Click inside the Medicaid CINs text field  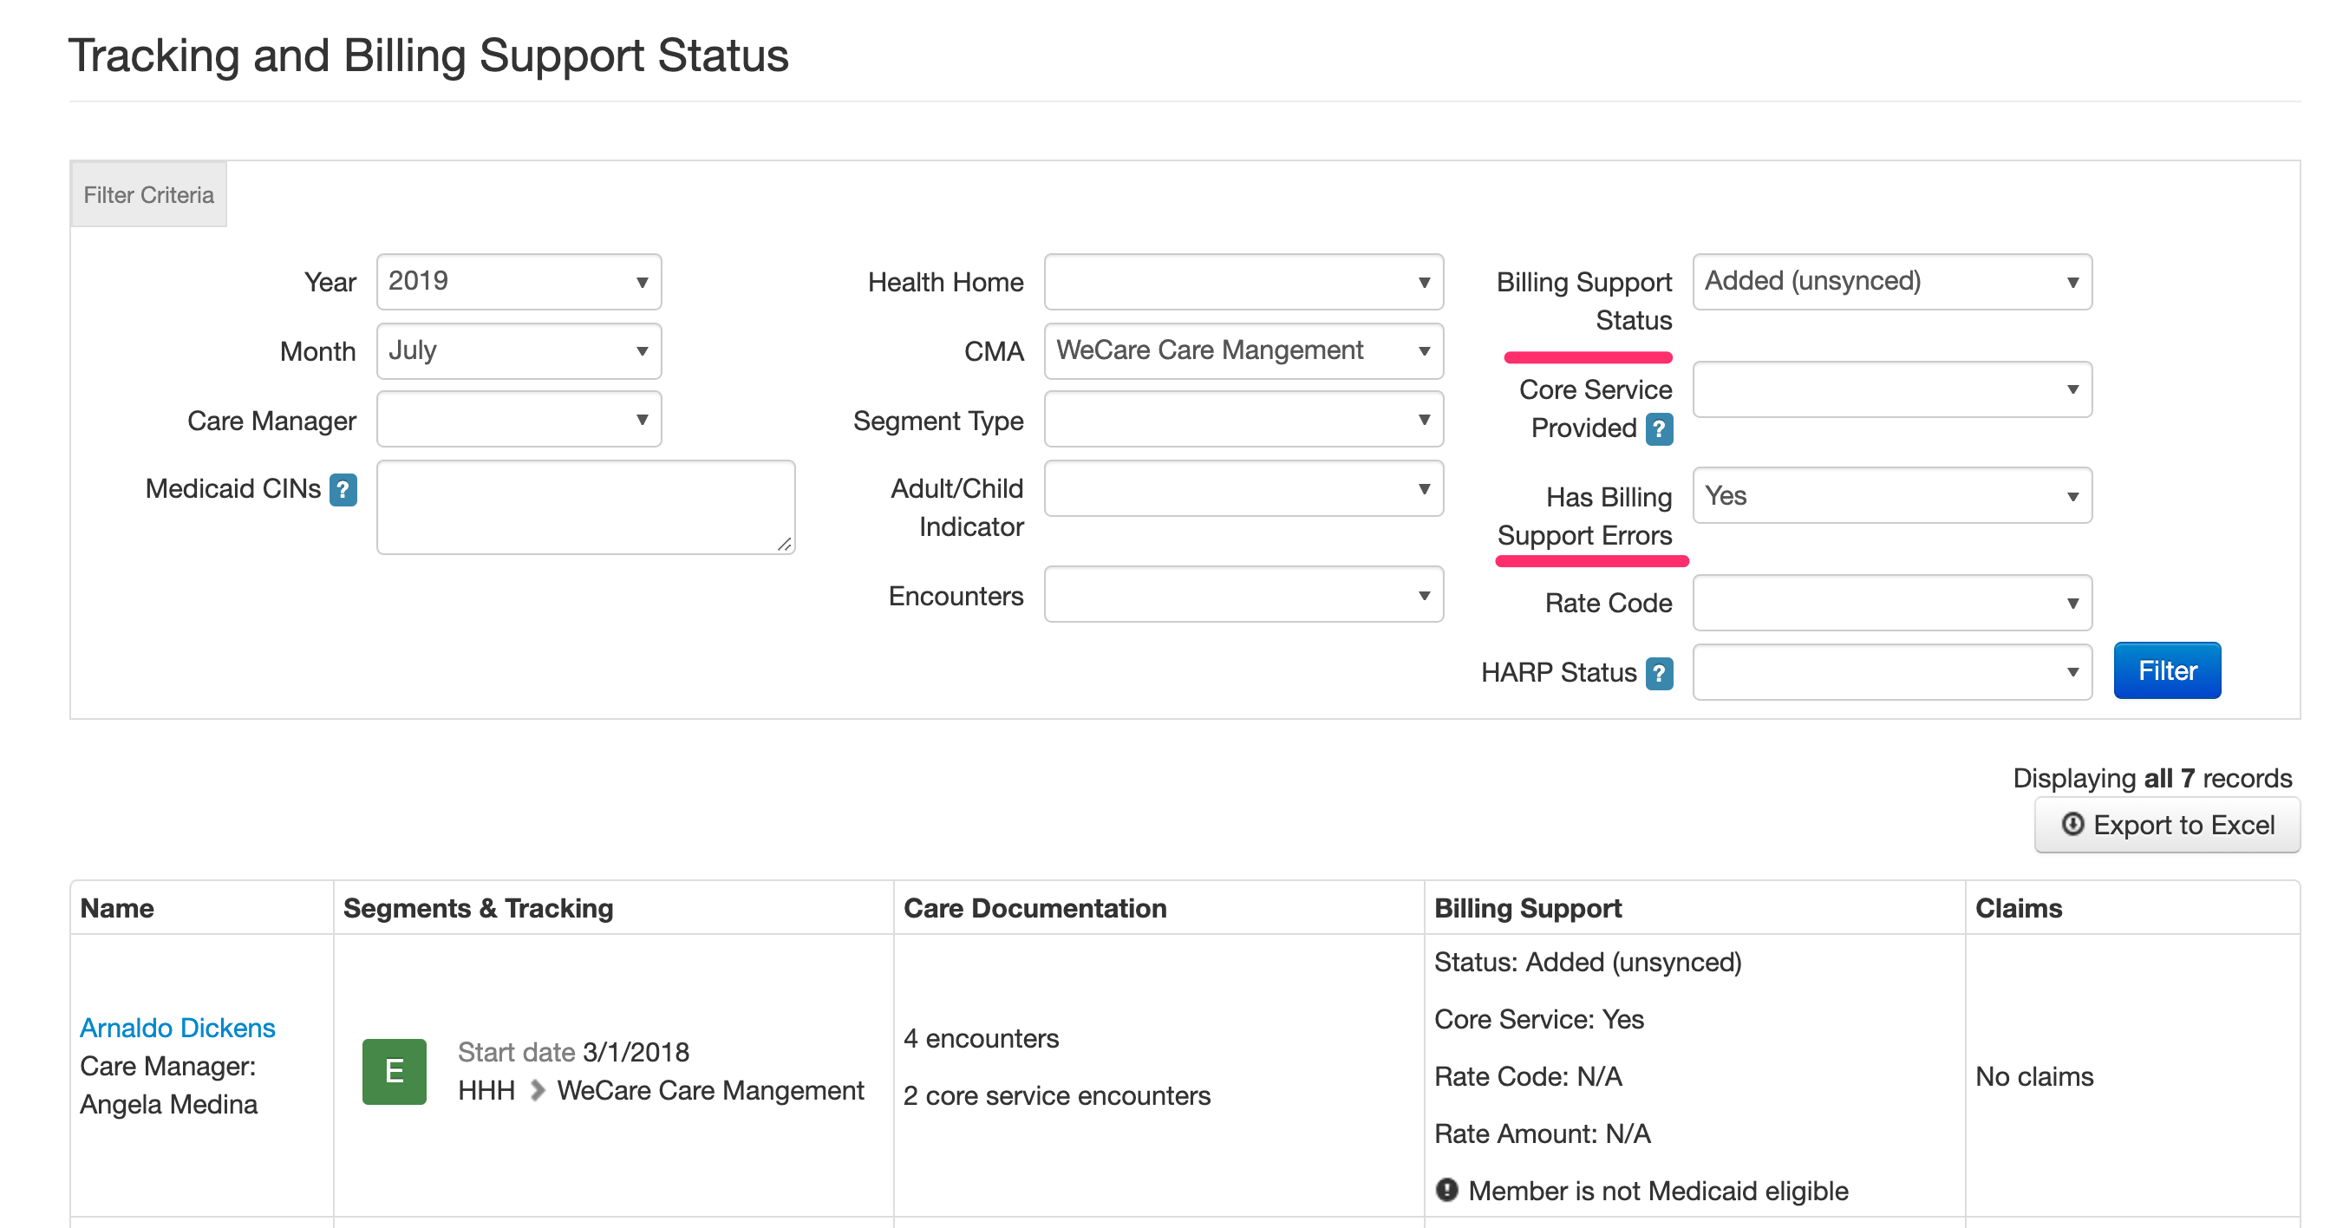click(x=586, y=506)
